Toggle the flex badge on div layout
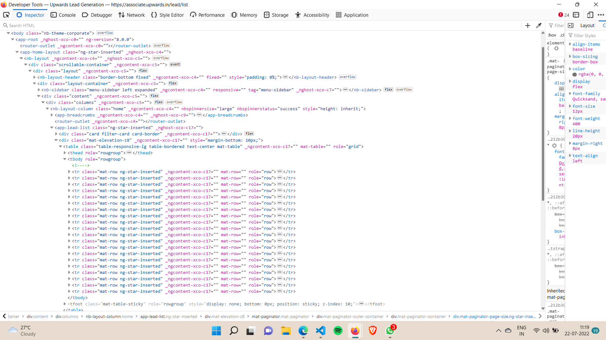 (x=143, y=71)
